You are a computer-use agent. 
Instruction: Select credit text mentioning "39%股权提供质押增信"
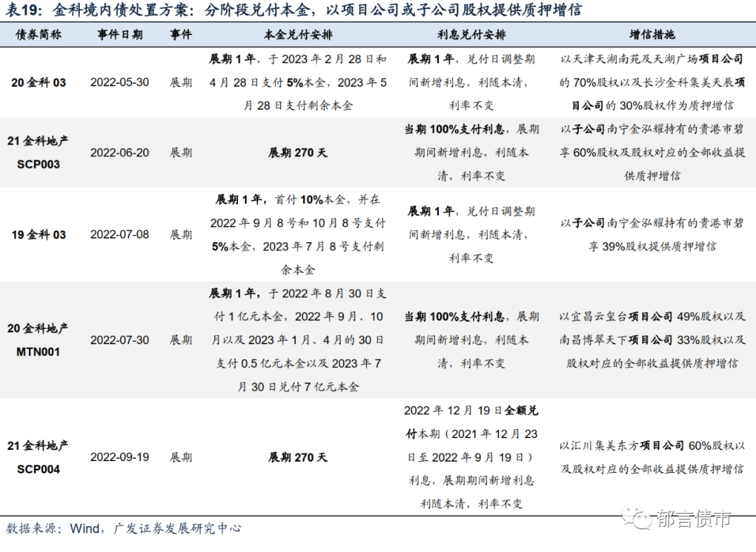point(652,234)
